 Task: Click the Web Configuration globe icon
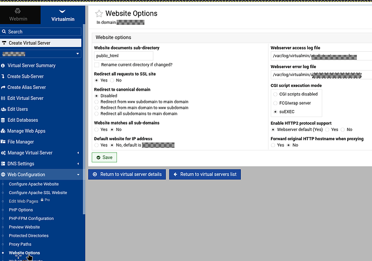coord(3,175)
